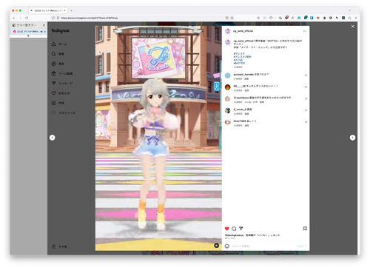The width and height of the screenshot is (370, 268).
Task: Open the reader view icon in address bar
Action: tap(226, 18)
